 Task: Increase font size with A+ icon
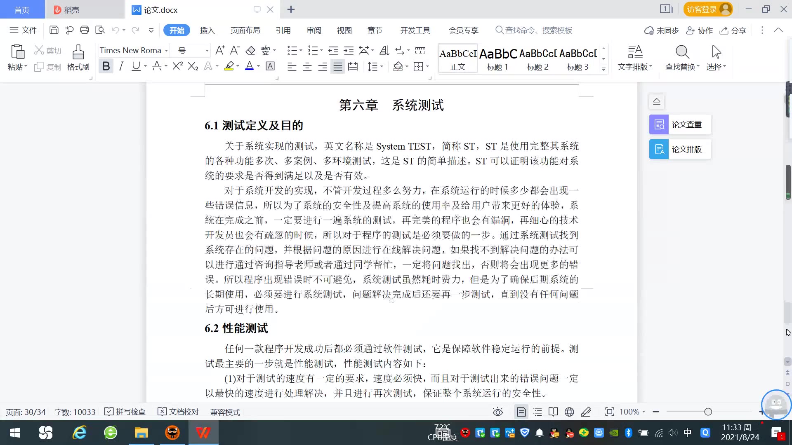click(220, 50)
